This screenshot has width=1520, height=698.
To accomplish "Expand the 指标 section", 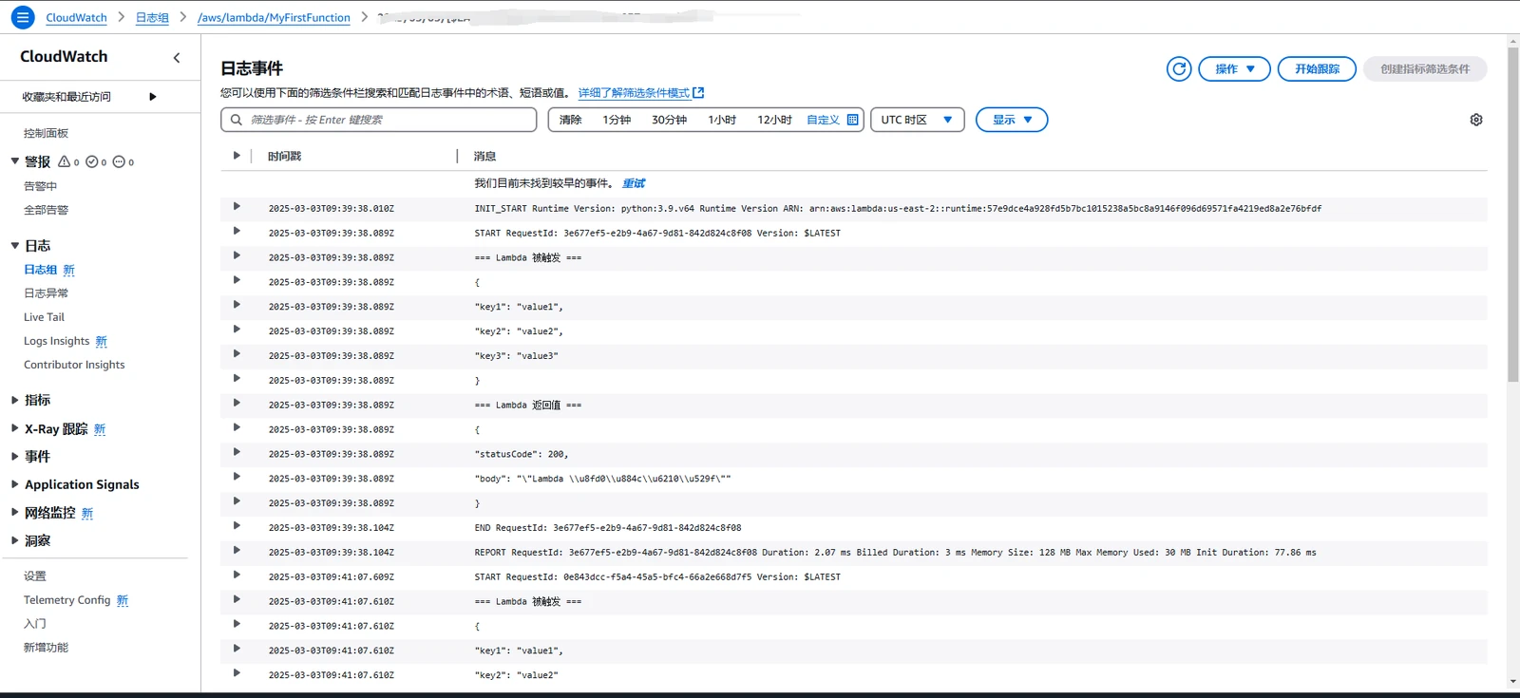I will coord(15,400).
